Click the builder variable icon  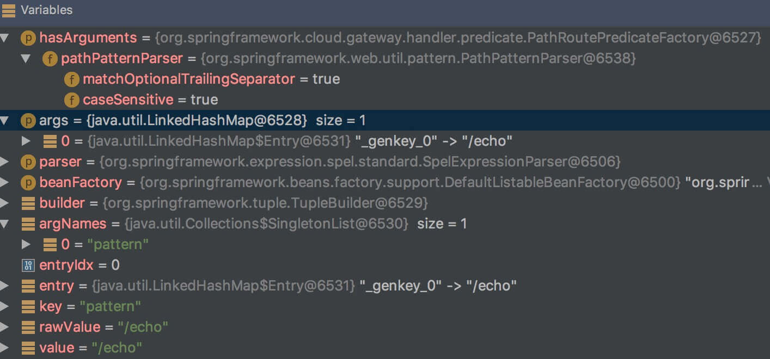pyautogui.click(x=28, y=203)
